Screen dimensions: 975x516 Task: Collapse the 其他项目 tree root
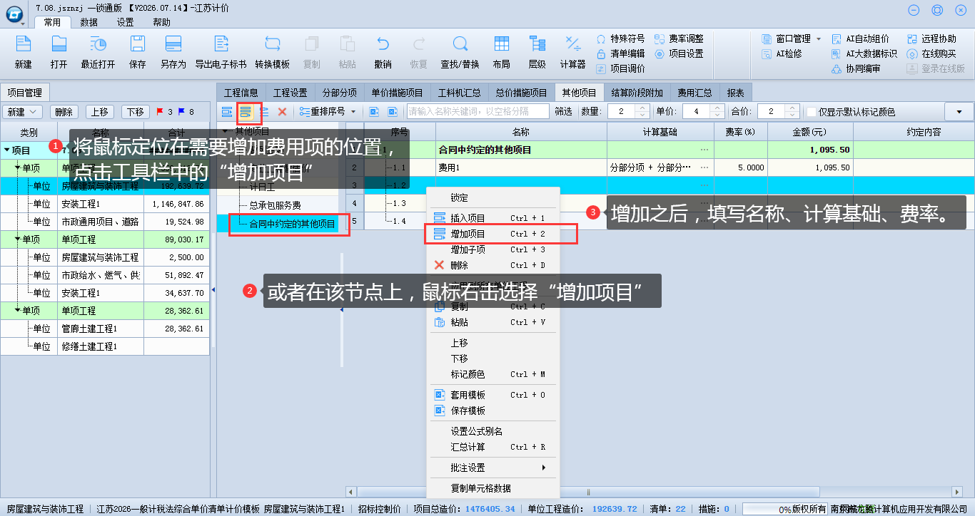coord(226,131)
